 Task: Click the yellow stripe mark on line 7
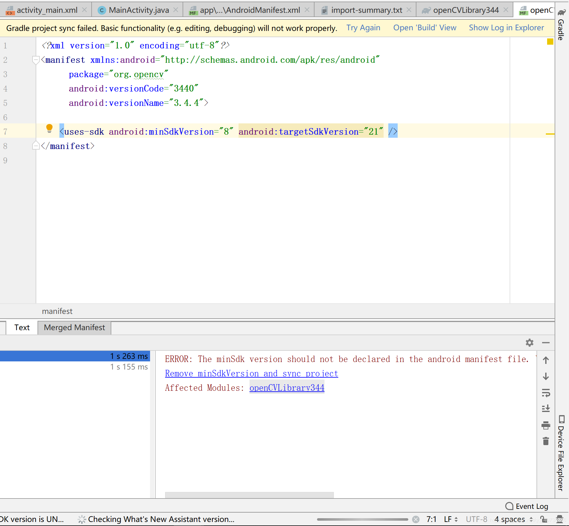[550, 134]
